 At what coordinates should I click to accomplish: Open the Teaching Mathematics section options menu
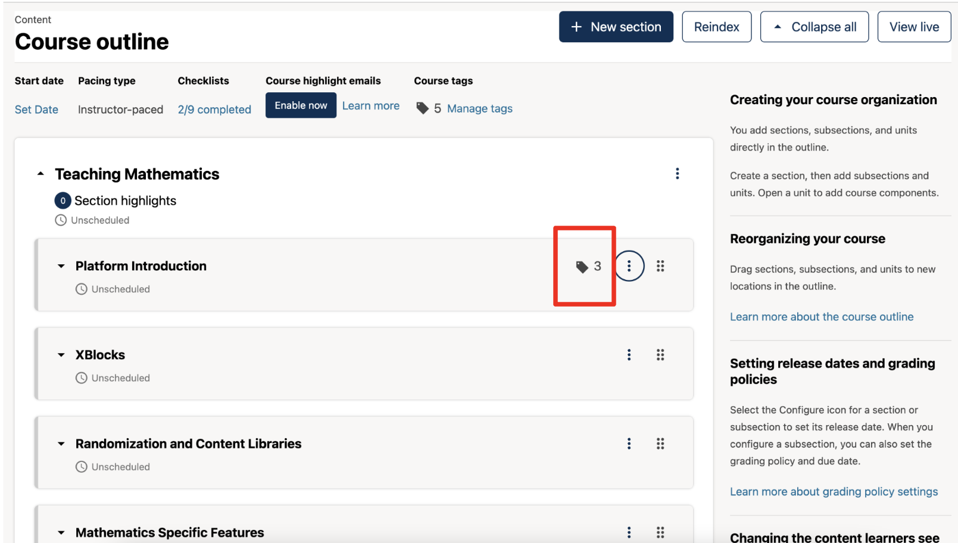677,174
